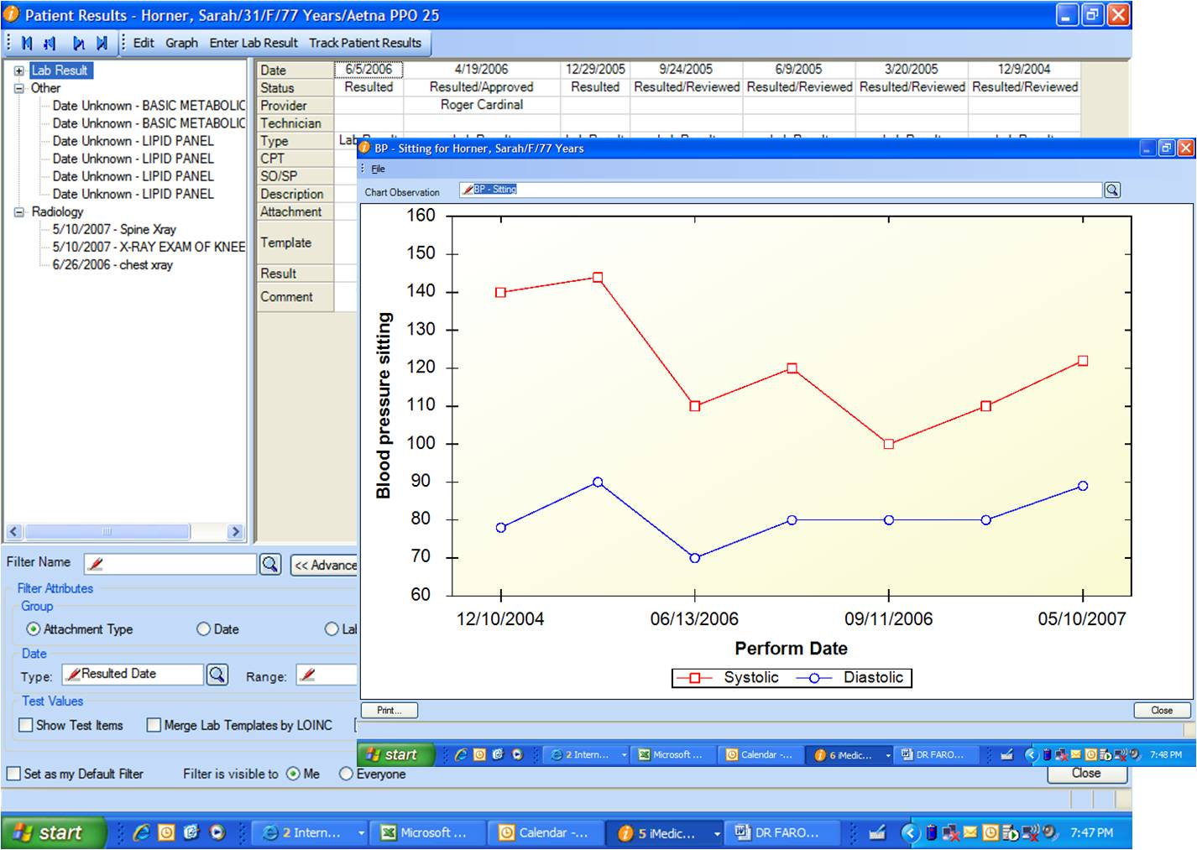Image resolution: width=1197 pixels, height=850 pixels.
Task: Select 5/10/2007 Spine Xray tree item
Action: (x=114, y=229)
